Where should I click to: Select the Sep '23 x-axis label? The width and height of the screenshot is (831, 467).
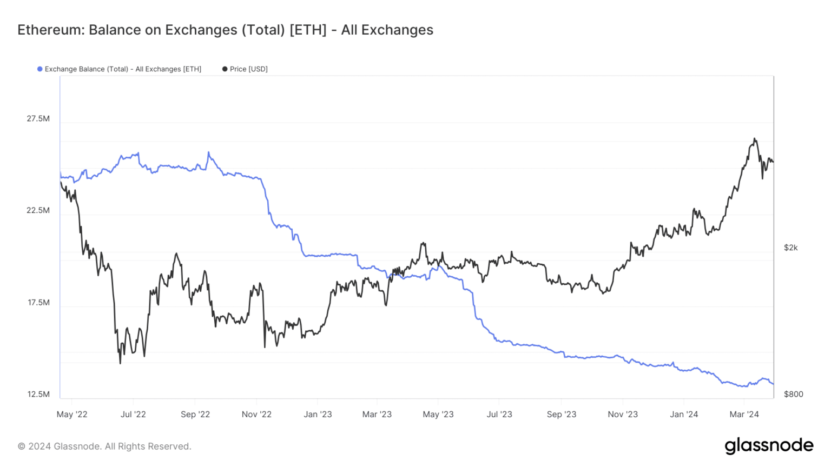pyautogui.click(x=562, y=415)
